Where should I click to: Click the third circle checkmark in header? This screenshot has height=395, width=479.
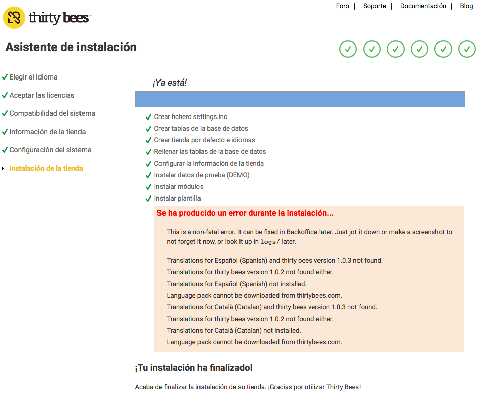click(x=395, y=49)
